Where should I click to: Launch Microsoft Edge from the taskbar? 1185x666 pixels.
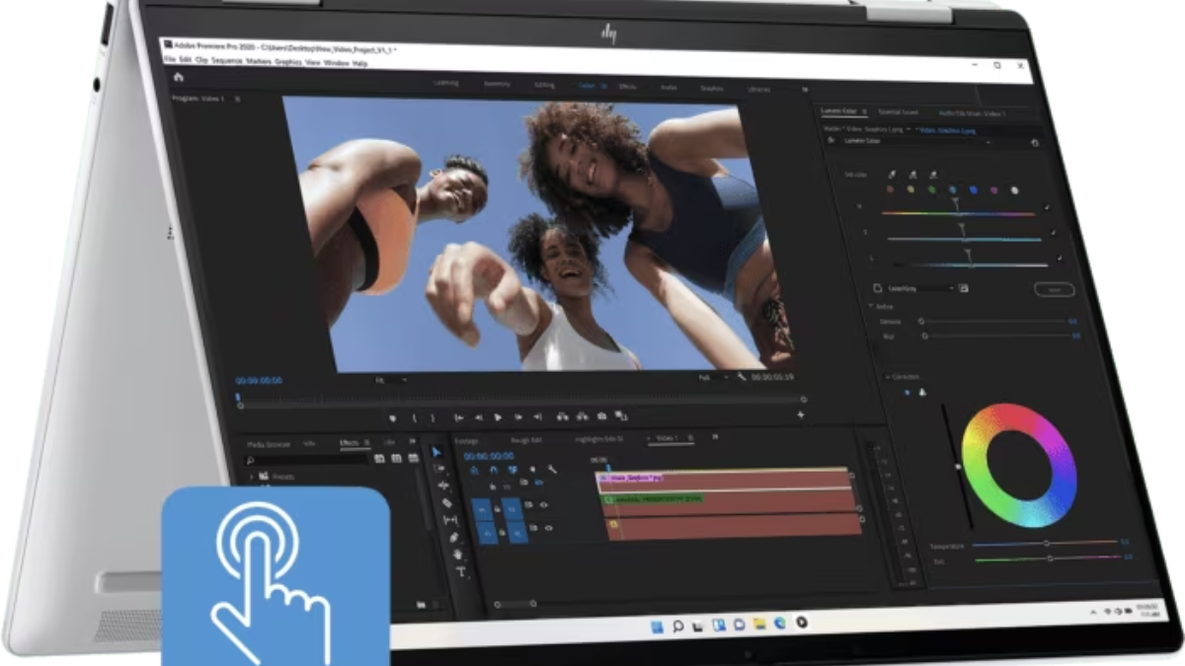click(x=780, y=623)
